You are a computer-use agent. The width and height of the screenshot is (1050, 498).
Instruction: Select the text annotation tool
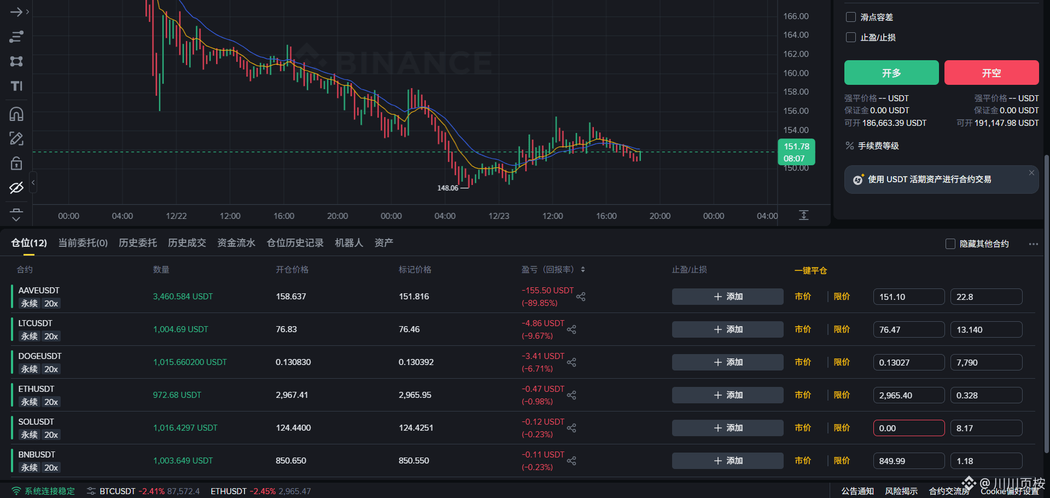click(x=16, y=86)
